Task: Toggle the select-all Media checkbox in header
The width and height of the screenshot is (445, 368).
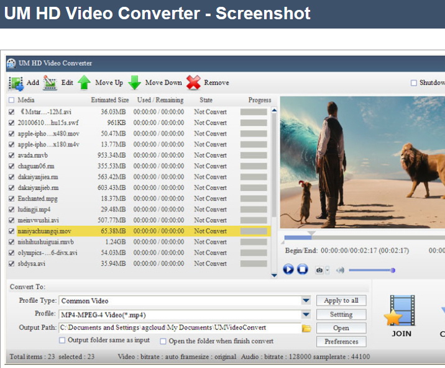Action: click(x=11, y=100)
